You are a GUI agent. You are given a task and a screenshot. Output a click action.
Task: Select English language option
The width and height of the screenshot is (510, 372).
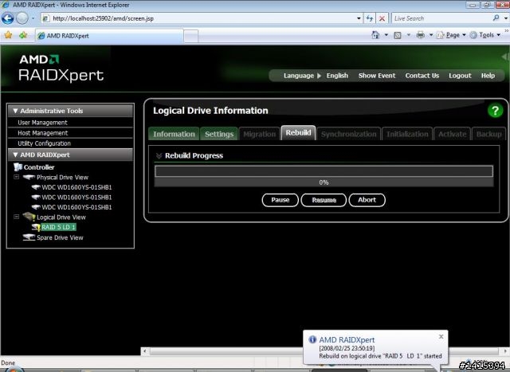coord(337,76)
